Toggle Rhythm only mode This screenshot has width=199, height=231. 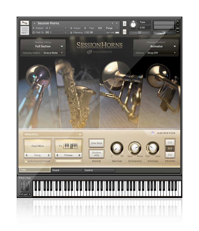97,154
